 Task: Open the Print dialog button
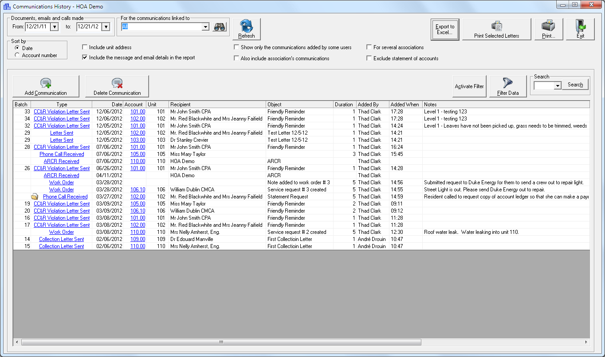pos(549,29)
